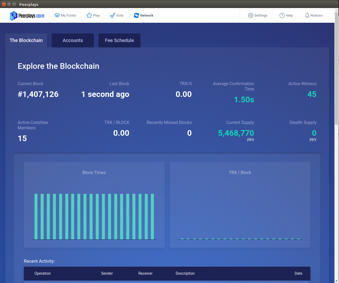
Task: Click the scrollbar up arrow
Action: [337, 10]
